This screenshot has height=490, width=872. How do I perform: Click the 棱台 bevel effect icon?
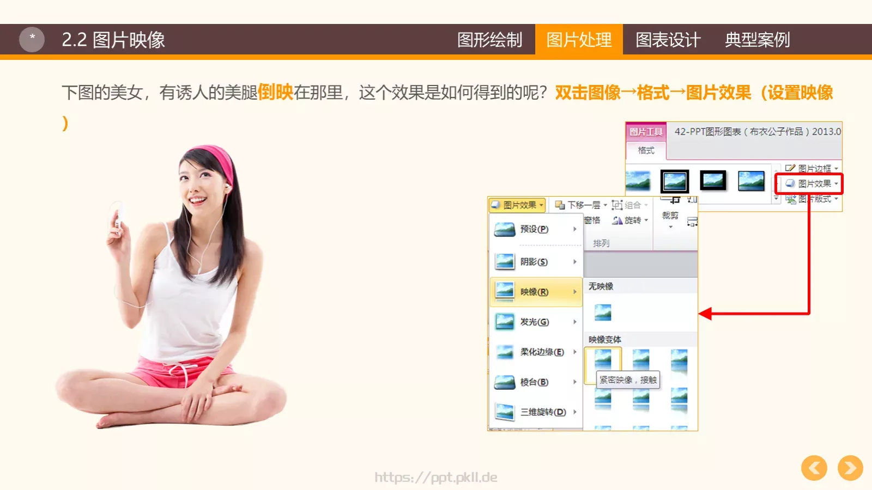pos(505,382)
